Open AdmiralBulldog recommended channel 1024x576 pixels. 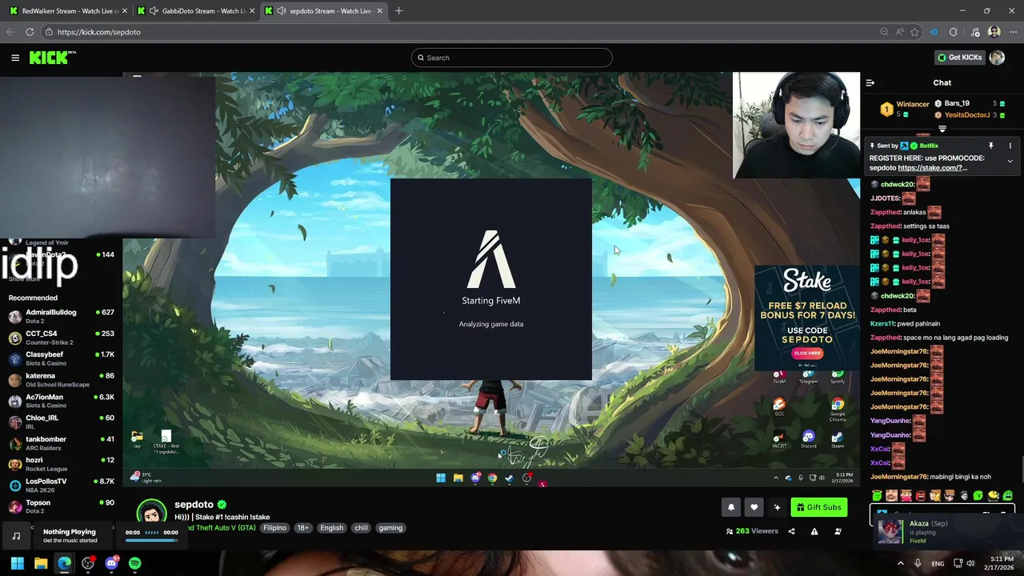[x=61, y=316]
